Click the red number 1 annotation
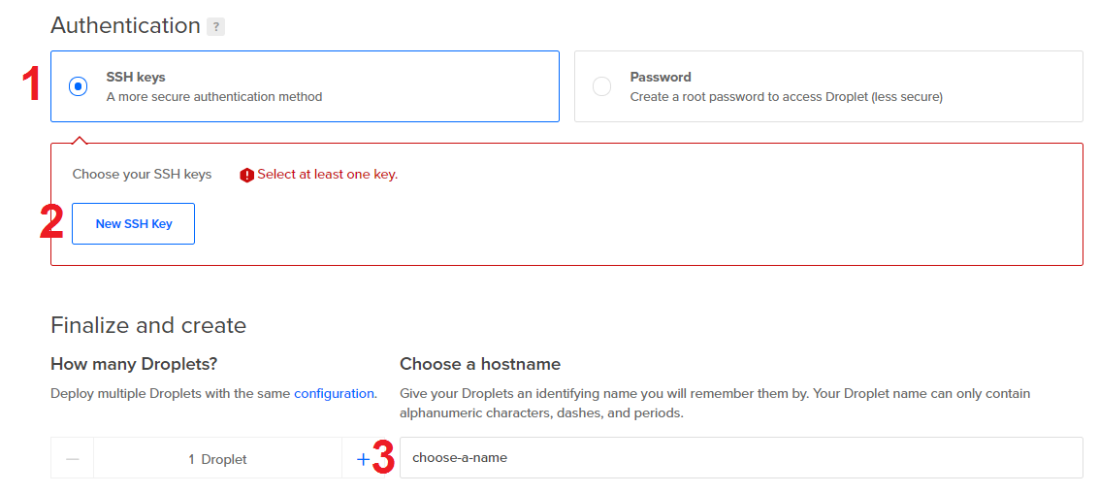This screenshot has width=1099, height=494. (31, 85)
